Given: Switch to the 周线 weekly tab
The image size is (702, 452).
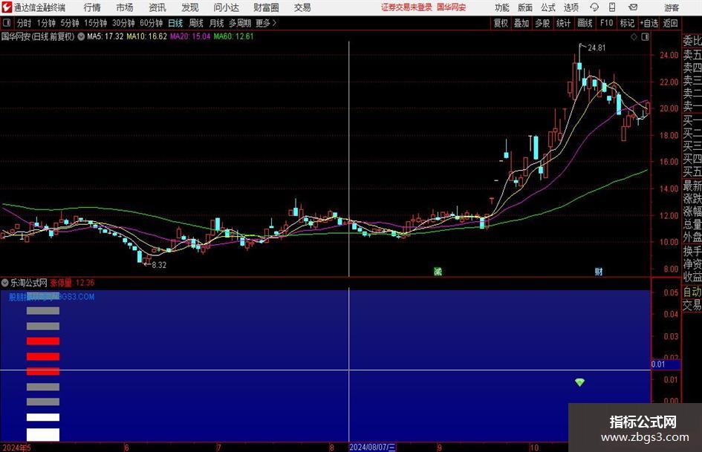Looking at the screenshot, I should click(195, 23).
